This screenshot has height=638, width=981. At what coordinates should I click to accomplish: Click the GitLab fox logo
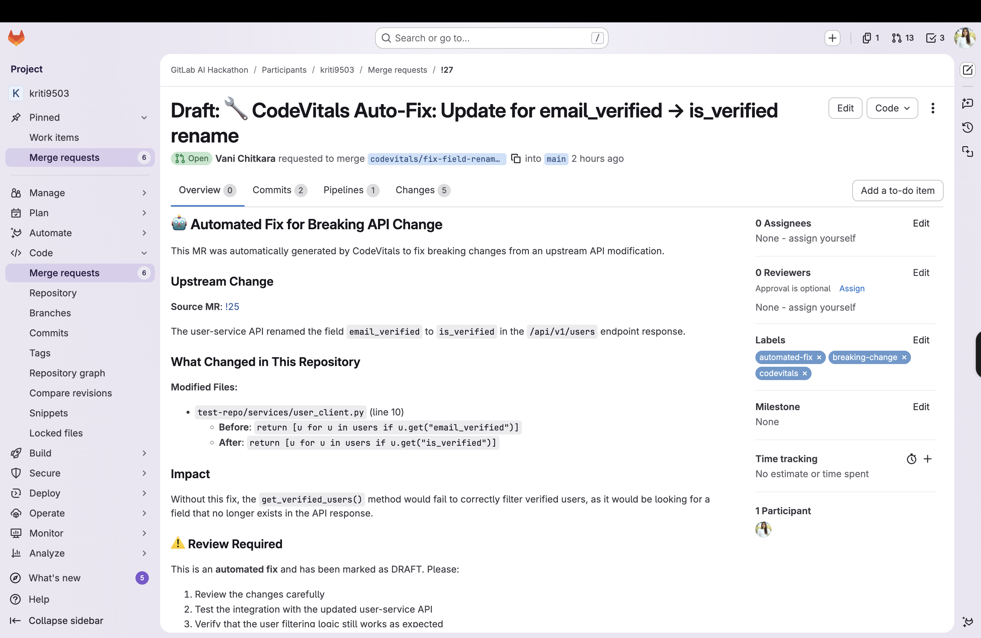point(16,38)
